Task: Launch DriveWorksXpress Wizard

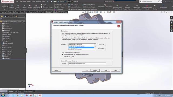Action: (147, 7)
